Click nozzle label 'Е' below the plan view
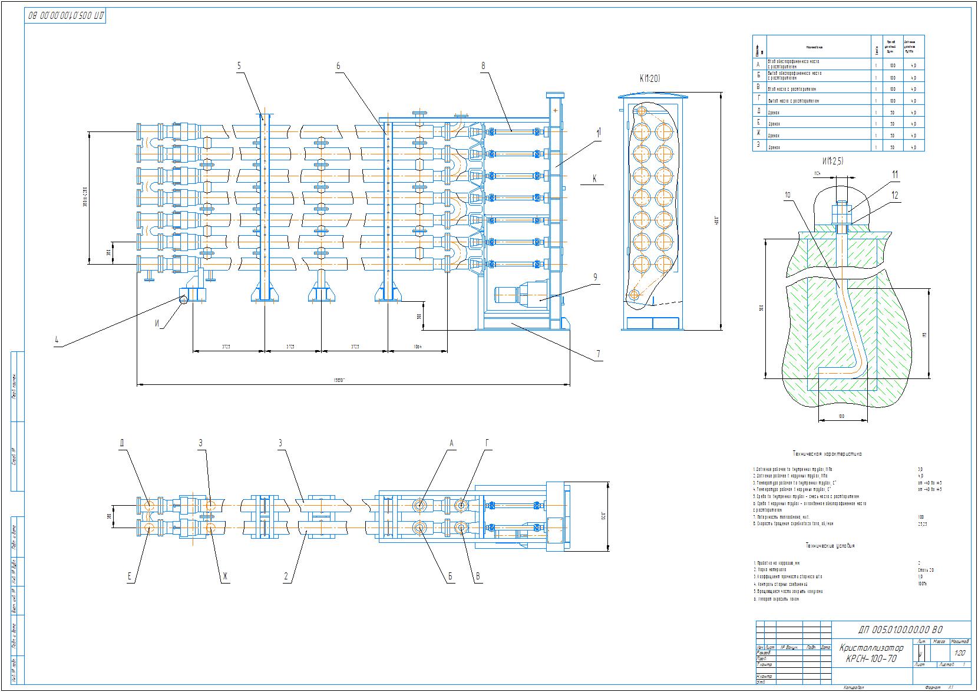This screenshot has width=978, height=692. tap(129, 576)
